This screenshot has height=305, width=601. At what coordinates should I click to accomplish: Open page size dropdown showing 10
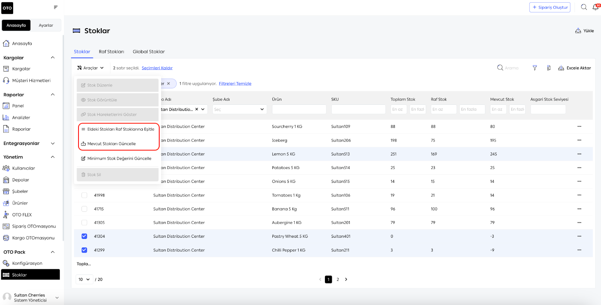[85, 279]
